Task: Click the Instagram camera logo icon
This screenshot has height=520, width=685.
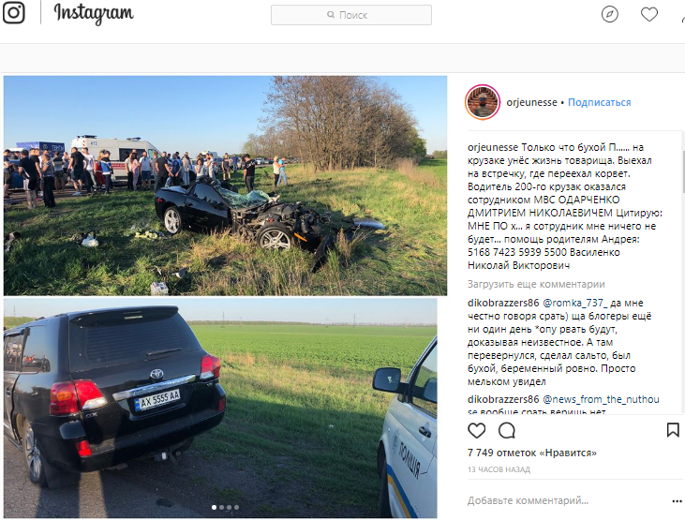Action: click(x=13, y=12)
